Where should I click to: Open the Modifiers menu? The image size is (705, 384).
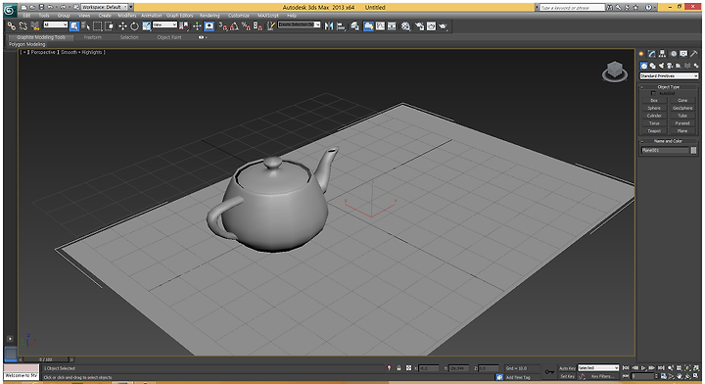click(126, 16)
